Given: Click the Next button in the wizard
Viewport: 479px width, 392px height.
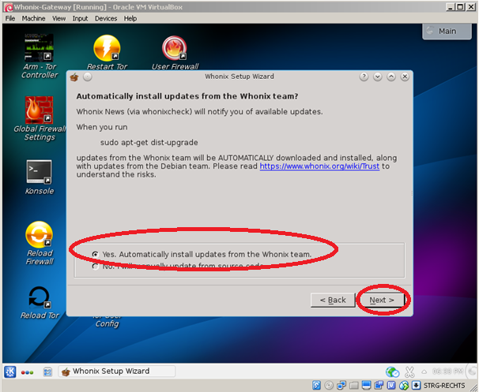Looking at the screenshot, I should (x=382, y=301).
